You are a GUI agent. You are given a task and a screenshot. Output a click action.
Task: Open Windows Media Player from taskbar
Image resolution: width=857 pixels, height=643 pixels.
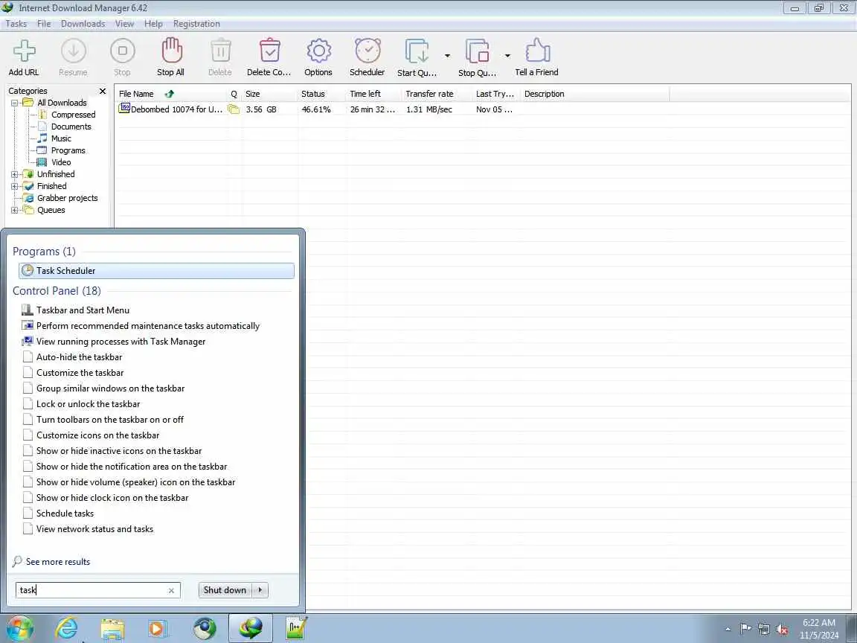click(158, 629)
